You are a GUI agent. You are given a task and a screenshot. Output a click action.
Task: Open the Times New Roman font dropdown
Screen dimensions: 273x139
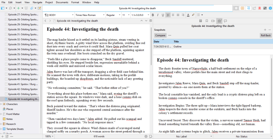90,15
